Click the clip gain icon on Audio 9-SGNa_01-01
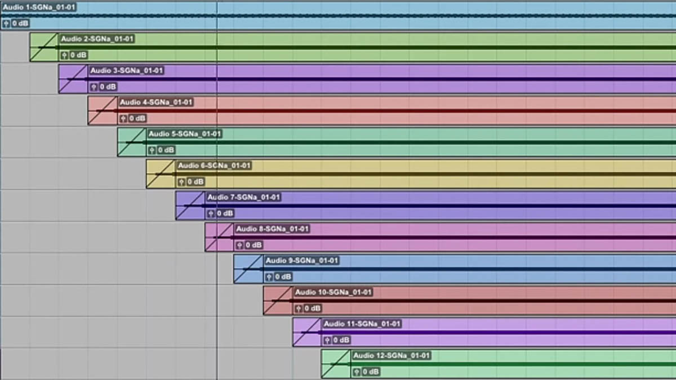 click(x=269, y=277)
